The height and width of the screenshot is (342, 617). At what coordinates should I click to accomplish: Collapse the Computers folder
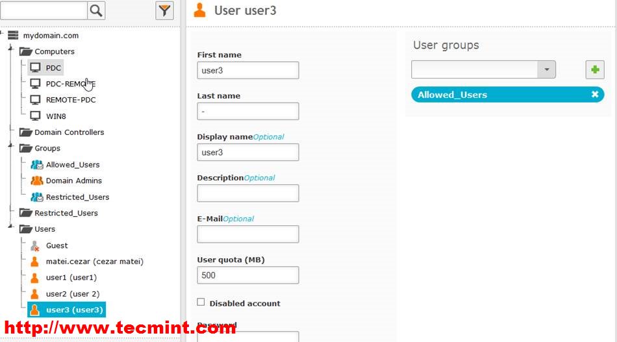point(10,51)
